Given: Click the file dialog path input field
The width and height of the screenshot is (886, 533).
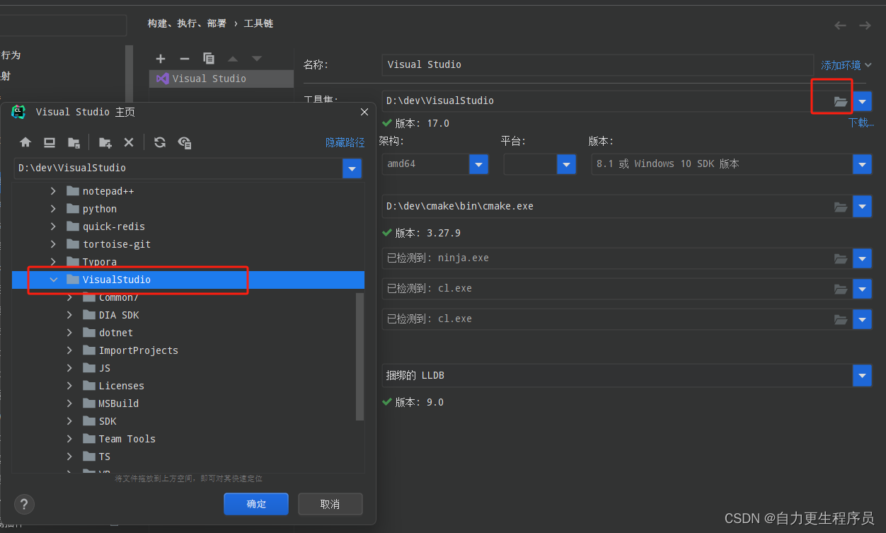Looking at the screenshot, I should pos(178,168).
